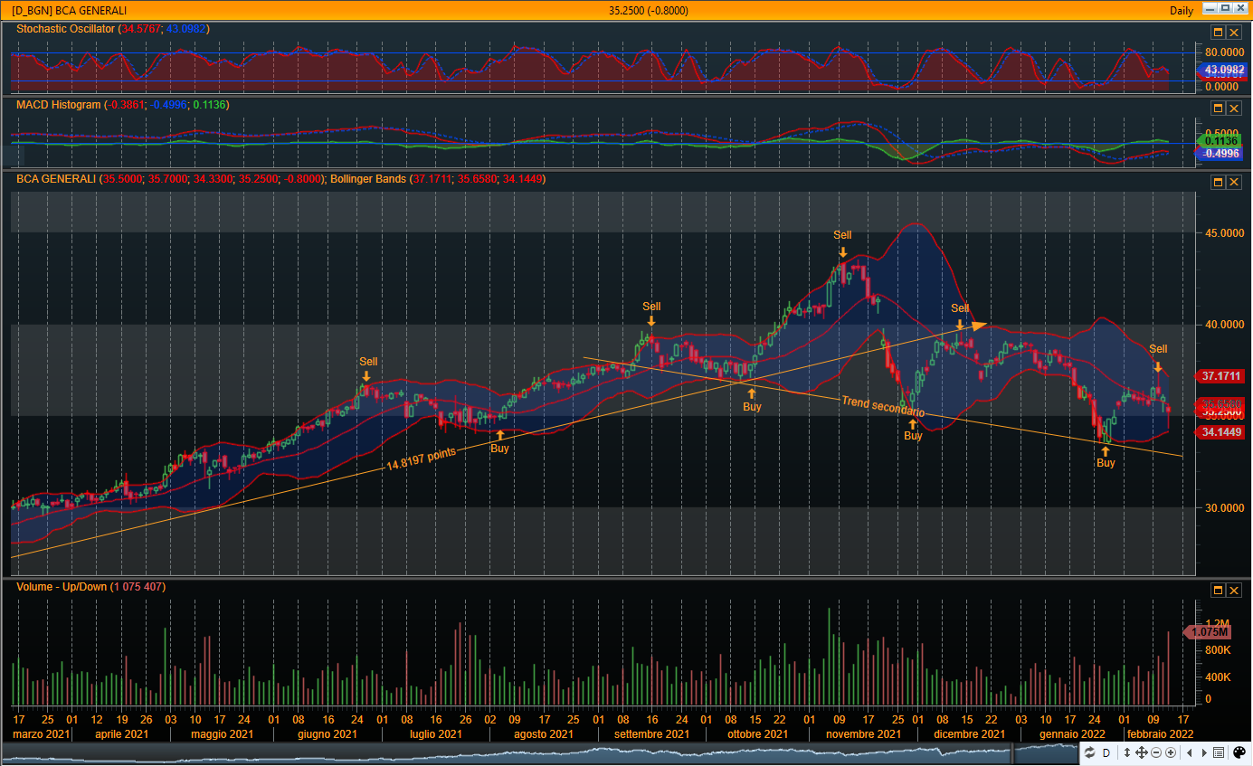Click the orange arrowhead ending the rising trendline
1253x766 pixels.
[980, 325]
